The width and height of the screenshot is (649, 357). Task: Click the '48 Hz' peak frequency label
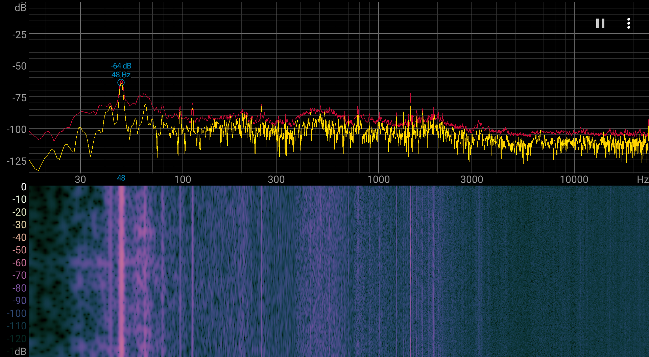(x=121, y=75)
